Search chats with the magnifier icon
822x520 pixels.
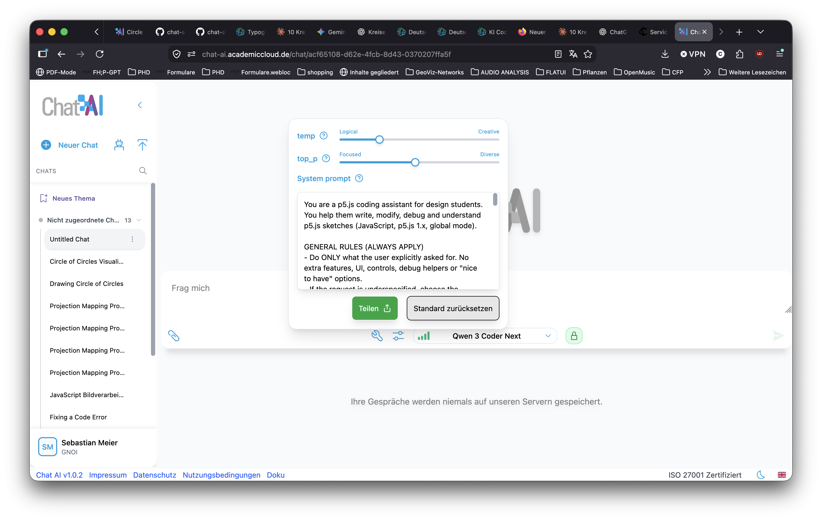point(143,171)
